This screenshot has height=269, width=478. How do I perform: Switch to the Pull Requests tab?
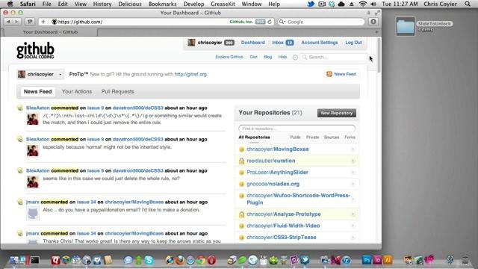[118, 91]
